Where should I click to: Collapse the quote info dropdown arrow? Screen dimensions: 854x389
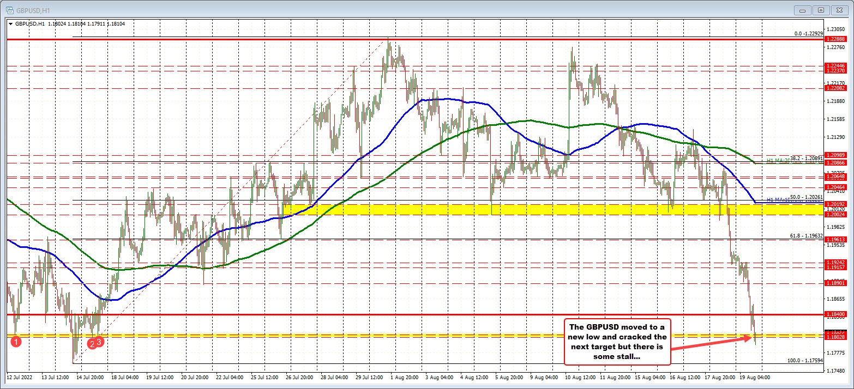coord(11,24)
